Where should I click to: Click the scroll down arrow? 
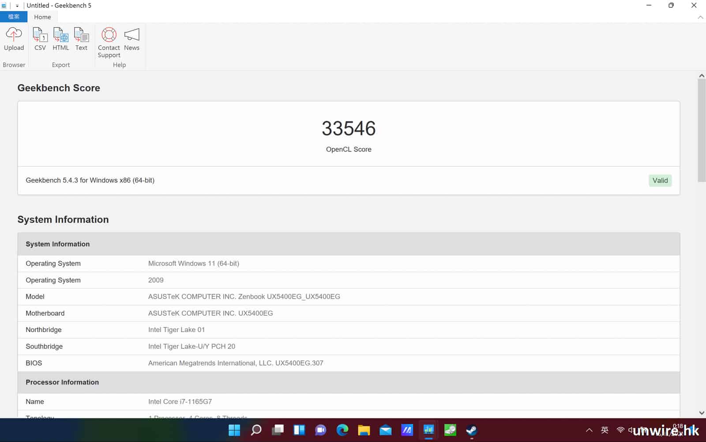tap(702, 413)
